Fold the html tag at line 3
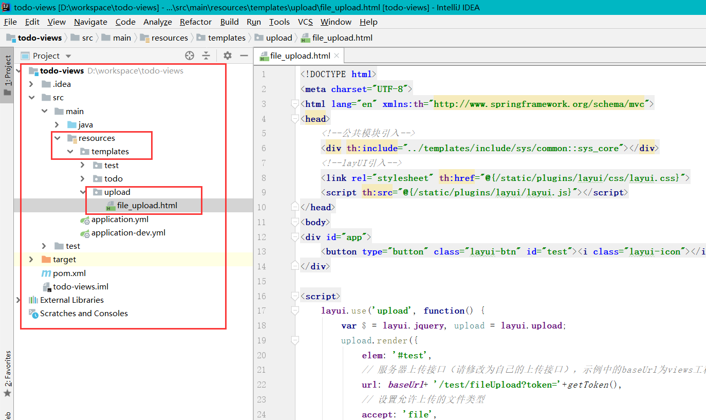Screen dimensions: 706x420 [x=295, y=104]
